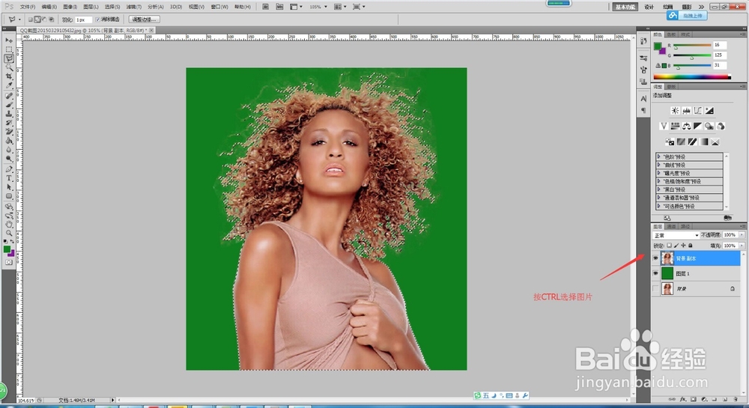Open the 文件(F) menu

pyautogui.click(x=28, y=7)
